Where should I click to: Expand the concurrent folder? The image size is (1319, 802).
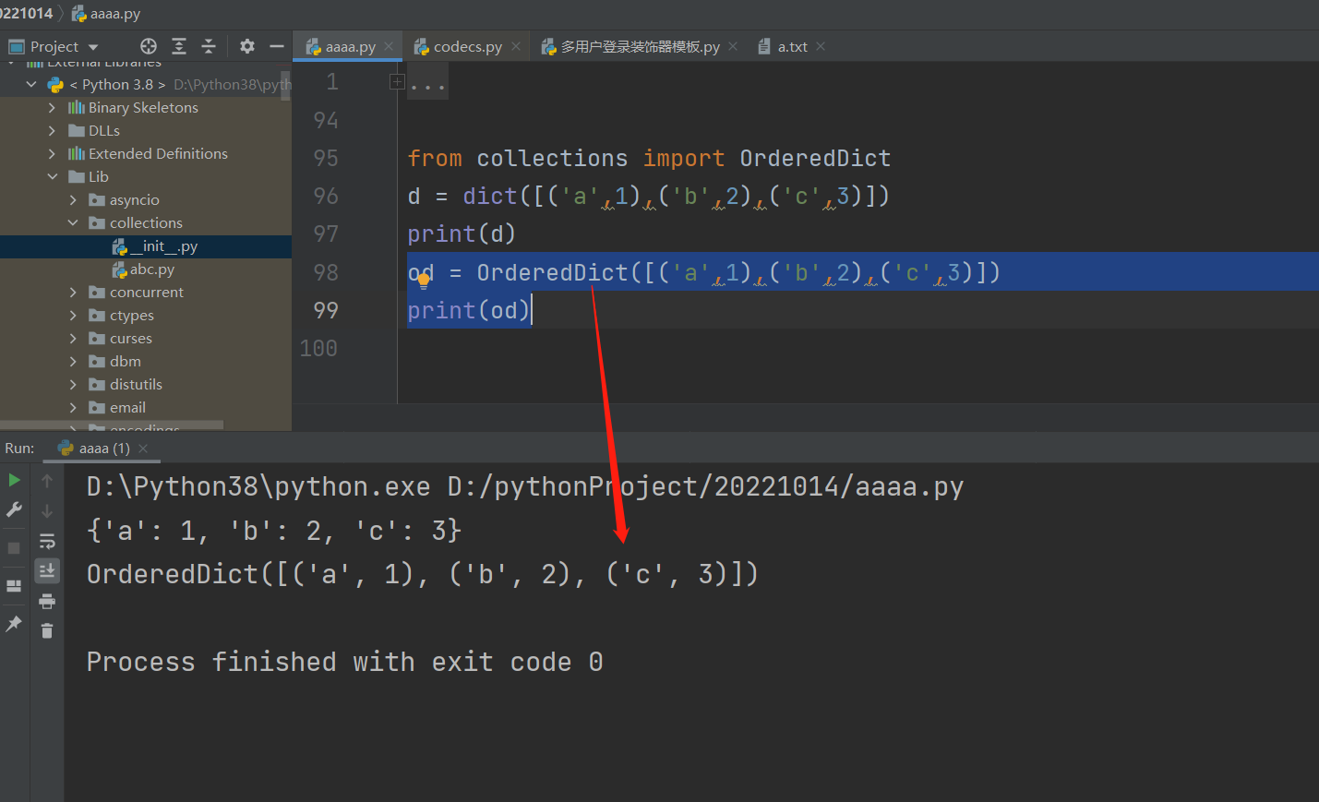click(73, 292)
